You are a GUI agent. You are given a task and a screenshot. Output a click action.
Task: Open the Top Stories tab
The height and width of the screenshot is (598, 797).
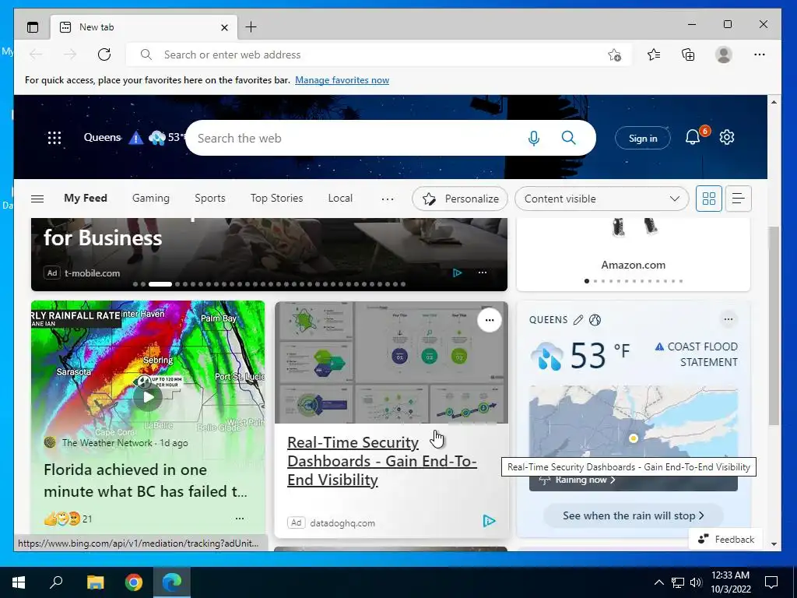coord(276,199)
